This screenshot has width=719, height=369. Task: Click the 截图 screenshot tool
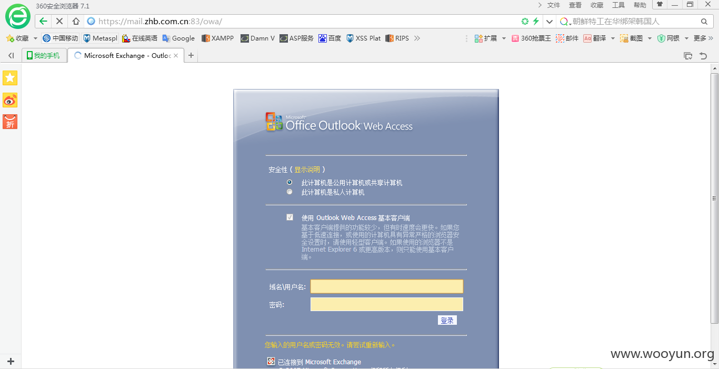click(632, 38)
